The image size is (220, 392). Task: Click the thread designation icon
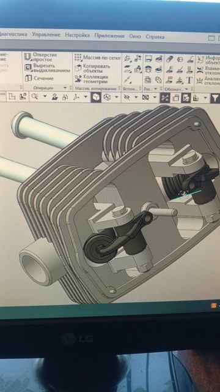tap(170, 59)
